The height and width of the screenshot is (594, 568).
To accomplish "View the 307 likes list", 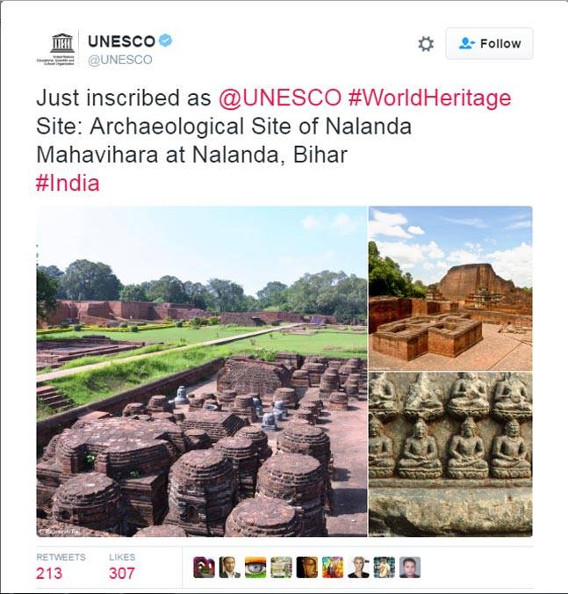I will coord(122,567).
